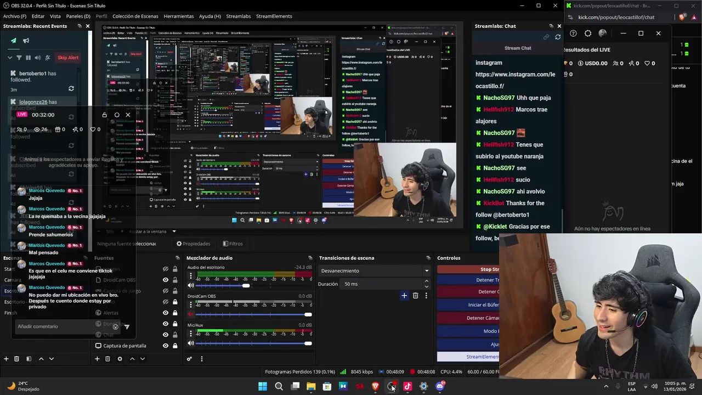The width and height of the screenshot is (702, 395).
Task: Open Windows Start menu
Action: click(x=263, y=386)
